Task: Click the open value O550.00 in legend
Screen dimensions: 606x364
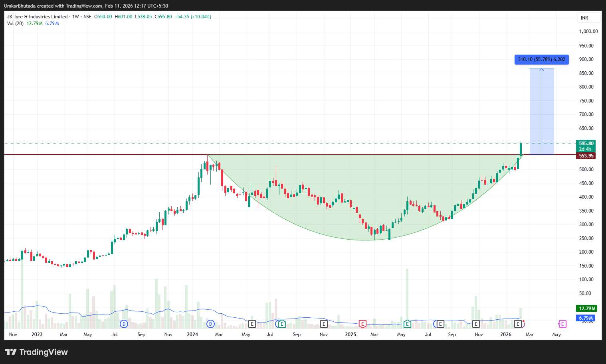Action: coord(103,17)
